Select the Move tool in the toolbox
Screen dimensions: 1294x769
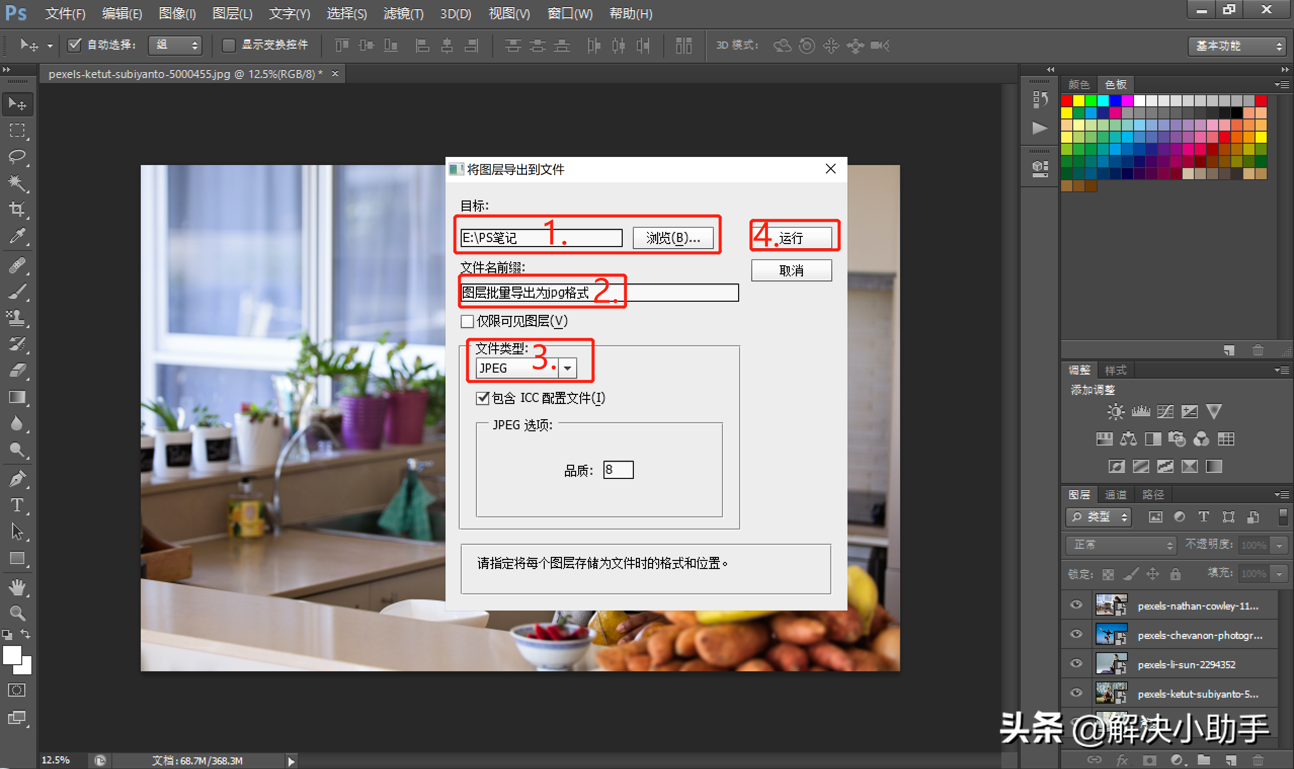point(18,104)
